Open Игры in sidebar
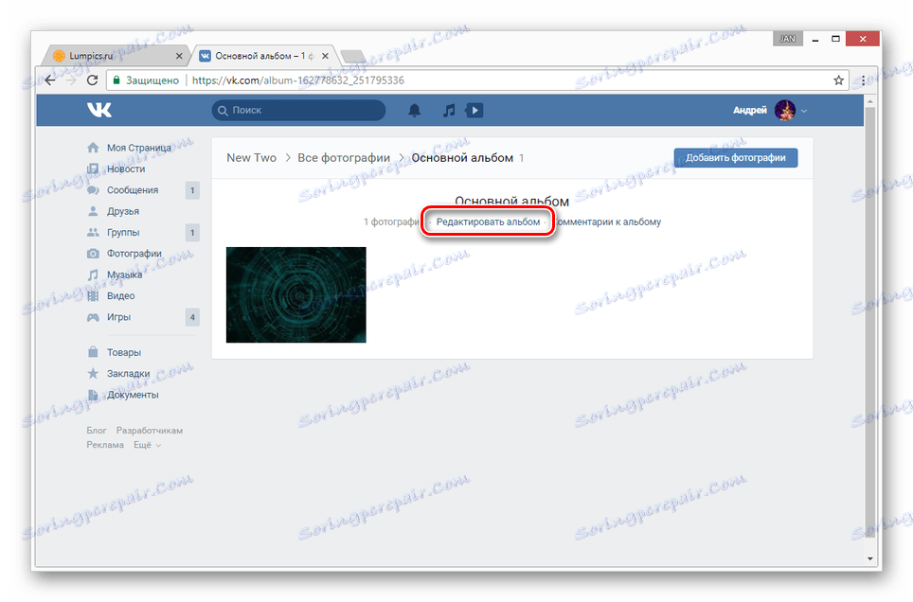The width and height of the screenshot is (913, 602). (x=118, y=317)
